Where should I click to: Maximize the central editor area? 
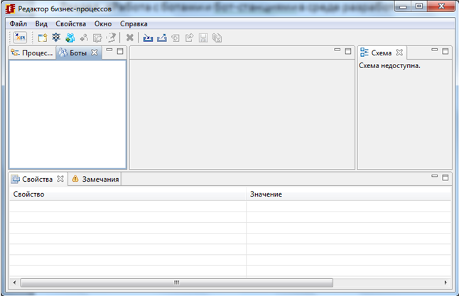click(x=348, y=51)
